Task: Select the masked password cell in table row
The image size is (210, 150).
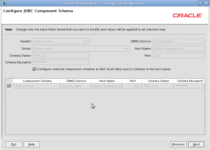Action: tap(189, 86)
